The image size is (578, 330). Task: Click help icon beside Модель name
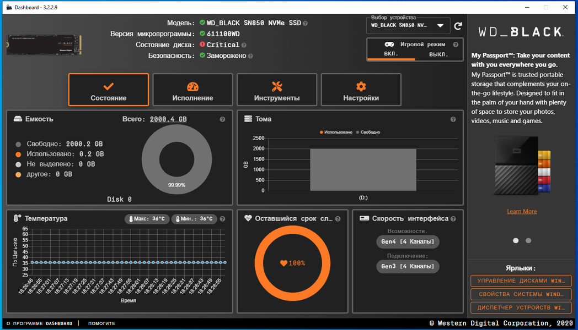pyautogui.click(x=305, y=23)
